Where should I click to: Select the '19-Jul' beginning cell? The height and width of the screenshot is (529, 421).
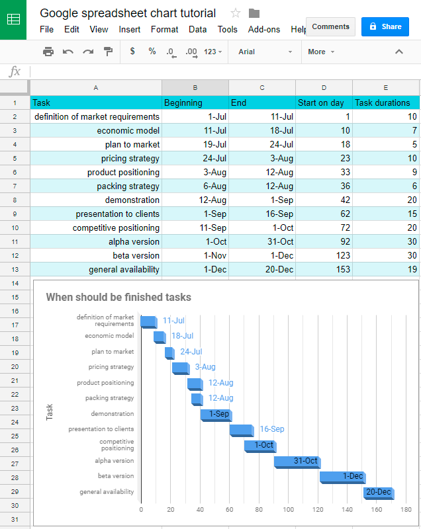click(x=195, y=144)
